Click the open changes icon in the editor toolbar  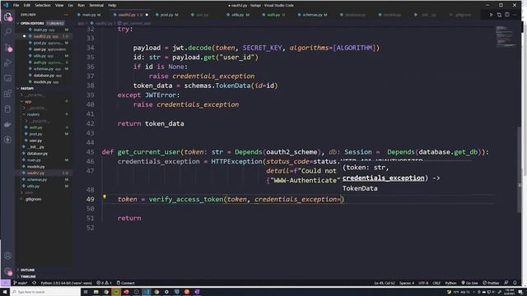click(x=499, y=15)
